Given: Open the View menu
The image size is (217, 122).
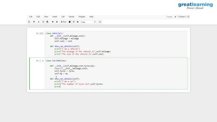Looking at the screenshot, I should (46, 17).
